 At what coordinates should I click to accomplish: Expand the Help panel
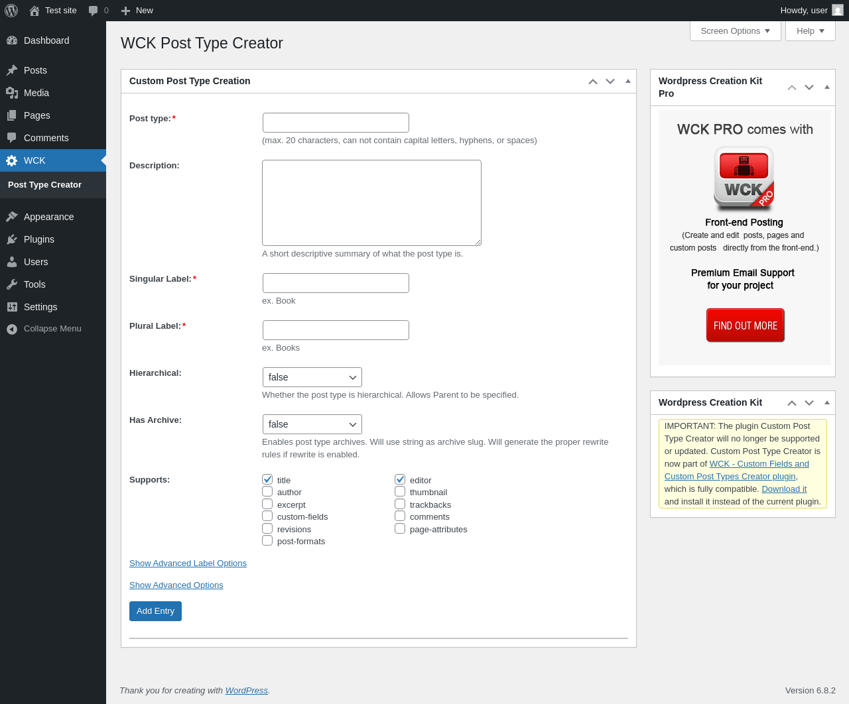[x=810, y=31]
